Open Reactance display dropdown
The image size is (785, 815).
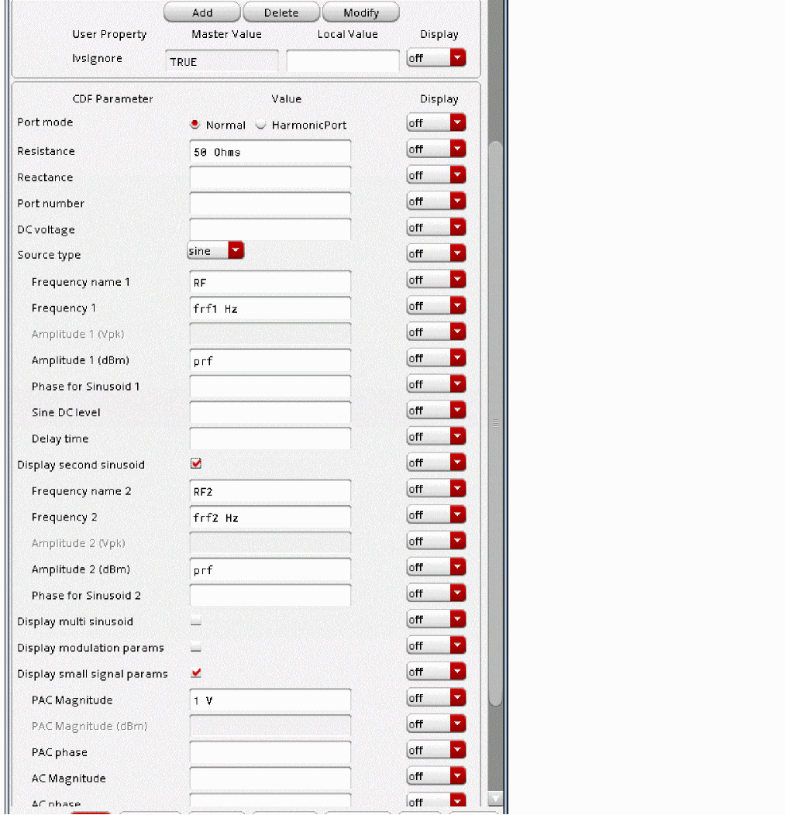click(436, 175)
